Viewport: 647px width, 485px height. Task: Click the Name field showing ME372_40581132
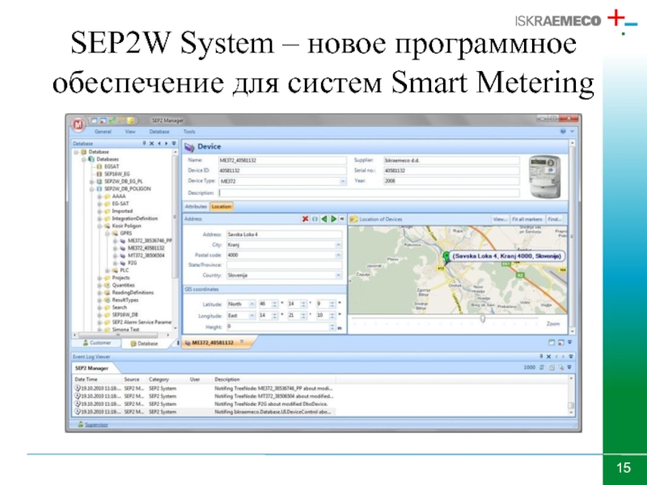coord(282,160)
